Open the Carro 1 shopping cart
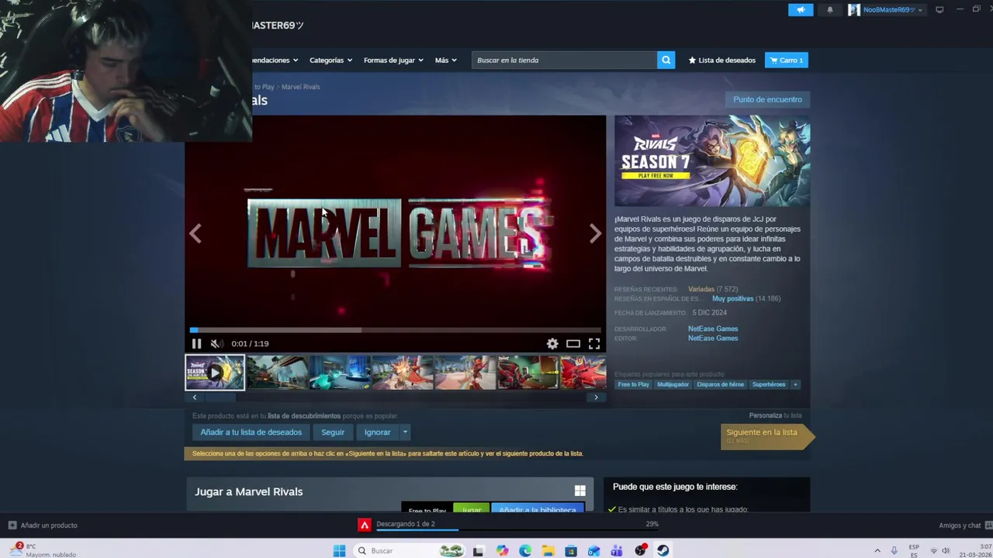The image size is (993, 558). pos(786,60)
